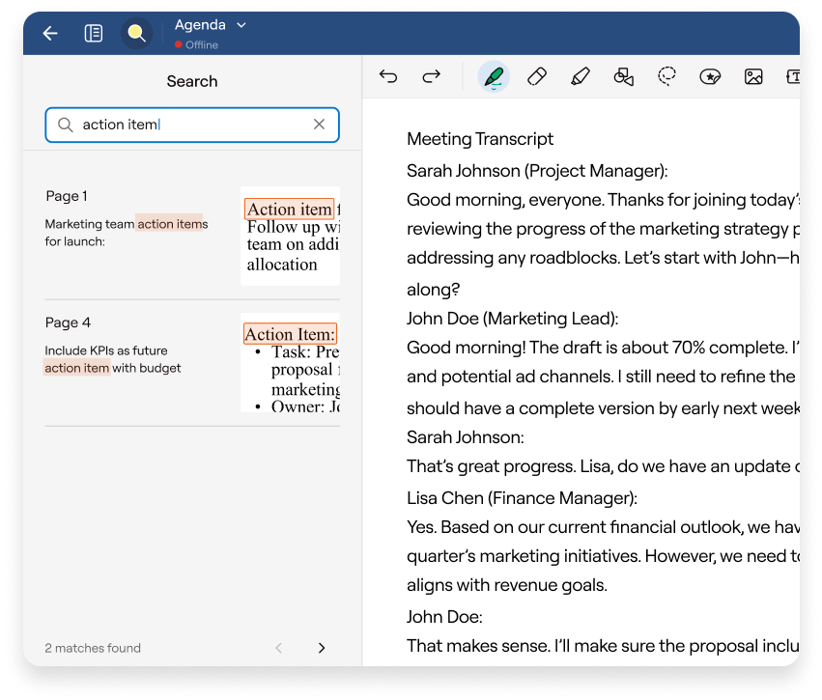
Task: Open the Sticker tool
Action: (710, 77)
